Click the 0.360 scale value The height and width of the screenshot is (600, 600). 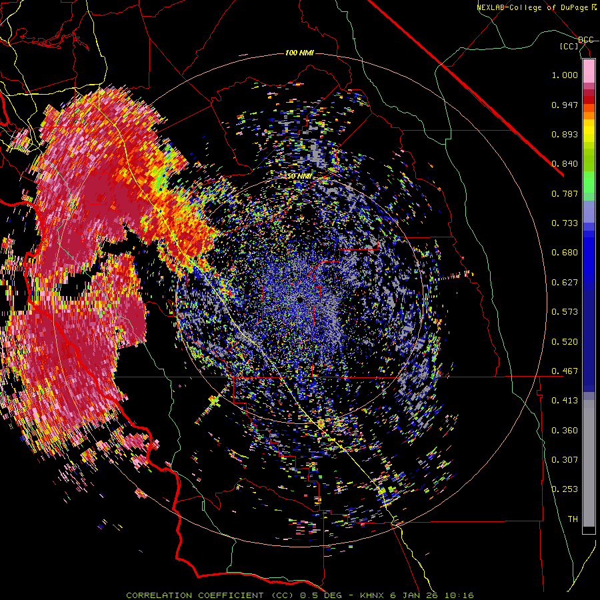coord(565,431)
